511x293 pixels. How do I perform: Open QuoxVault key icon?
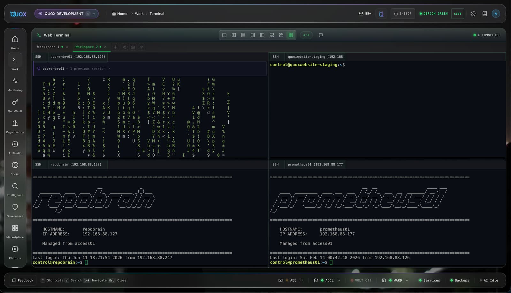tap(15, 105)
